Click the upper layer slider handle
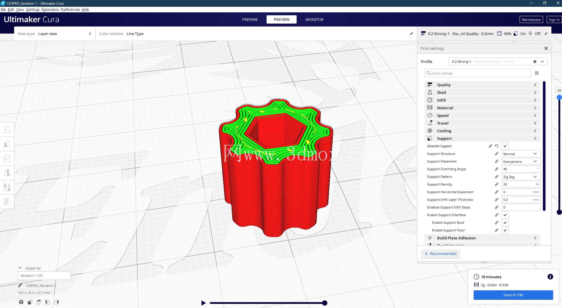The width and height of the screenshot is (562, 308). [x=559, y=97]
